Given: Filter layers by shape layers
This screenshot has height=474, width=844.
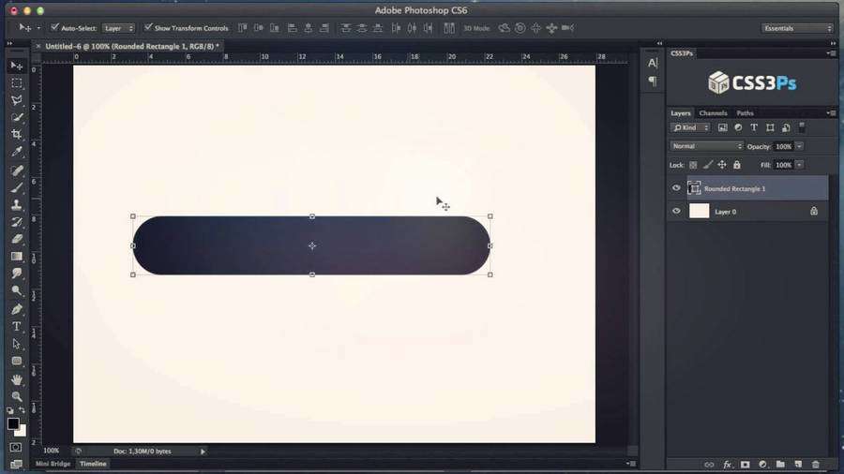Looking at the screenshot, I should tap(770, 128).
